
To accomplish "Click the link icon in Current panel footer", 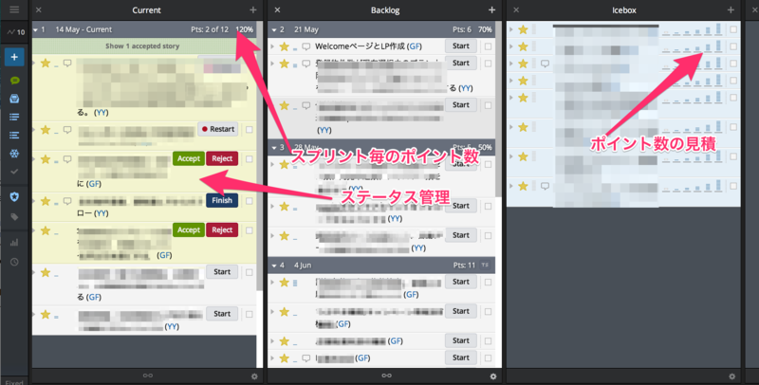I will pos(148,376).
